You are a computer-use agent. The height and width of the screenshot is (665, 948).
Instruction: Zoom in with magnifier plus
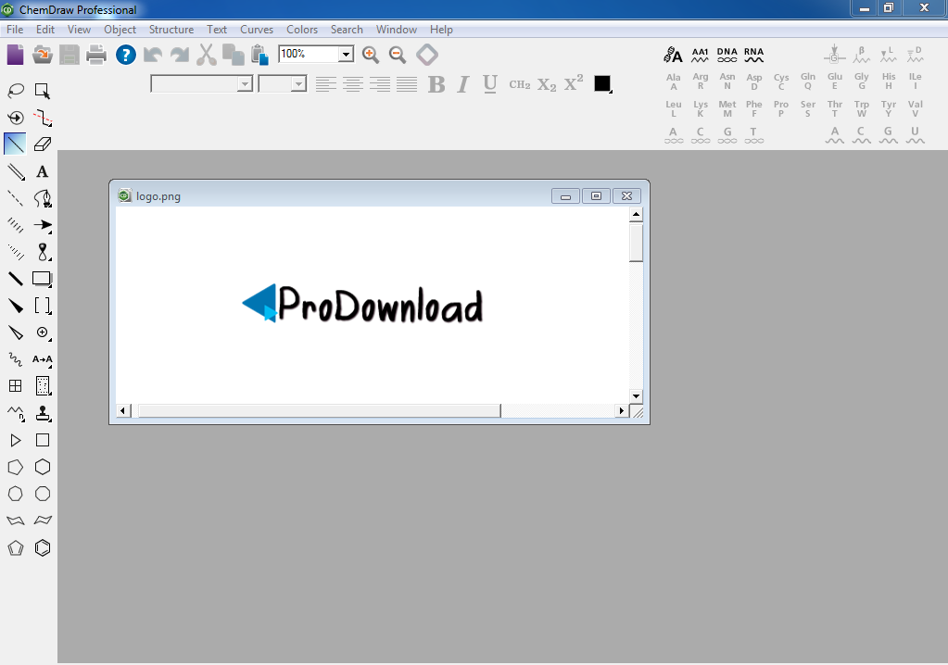pyautogui.click(x=370, y=55)
